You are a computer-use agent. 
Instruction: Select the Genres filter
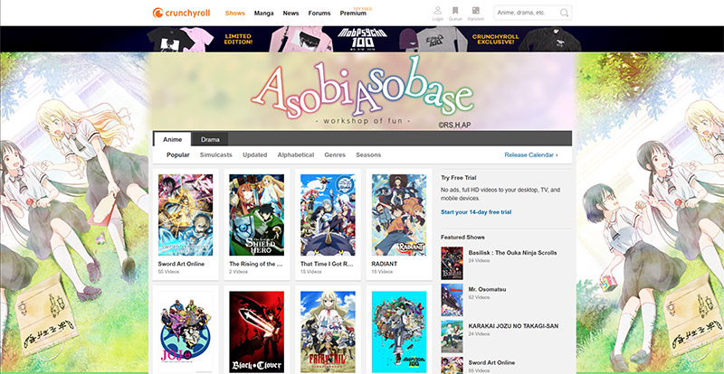[x=335, y=155]
